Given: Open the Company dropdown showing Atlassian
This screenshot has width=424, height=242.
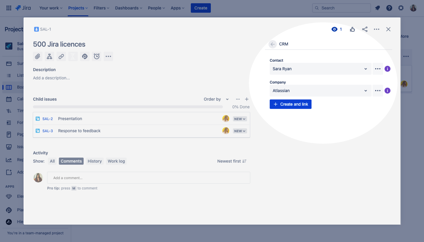Looking at the screenshot, I should point(320,91).
